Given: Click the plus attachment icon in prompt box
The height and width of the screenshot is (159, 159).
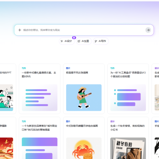Looking at the screenshot, I should (20, 30).
